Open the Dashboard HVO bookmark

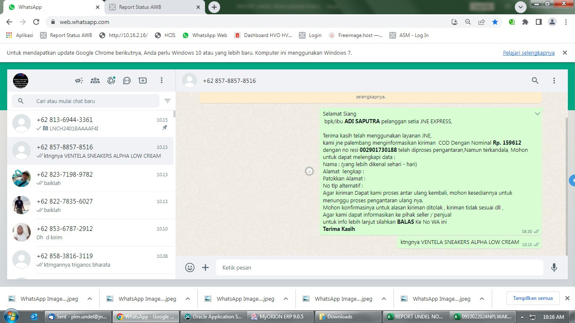coord(263,35)
